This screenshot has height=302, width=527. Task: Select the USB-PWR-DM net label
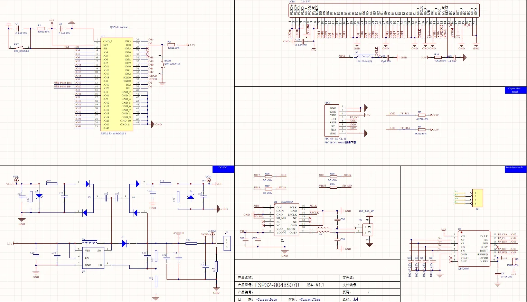(63, 83)
